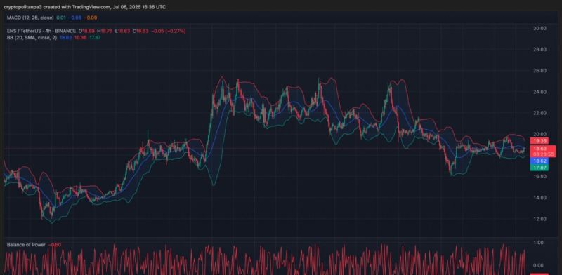
Task: Click the blue BB legend value 18.62
Action: coord(65,38)
